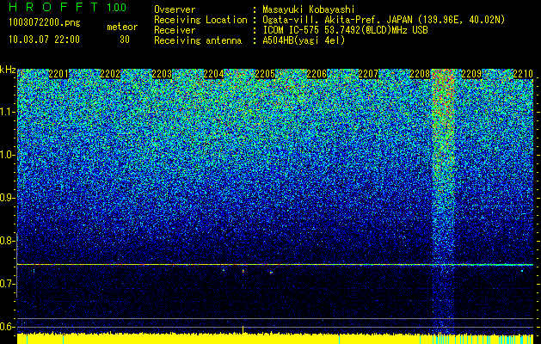541x344 pixels.
Task: Click the 2206 time marker
Action: click(x=317, y=74)
